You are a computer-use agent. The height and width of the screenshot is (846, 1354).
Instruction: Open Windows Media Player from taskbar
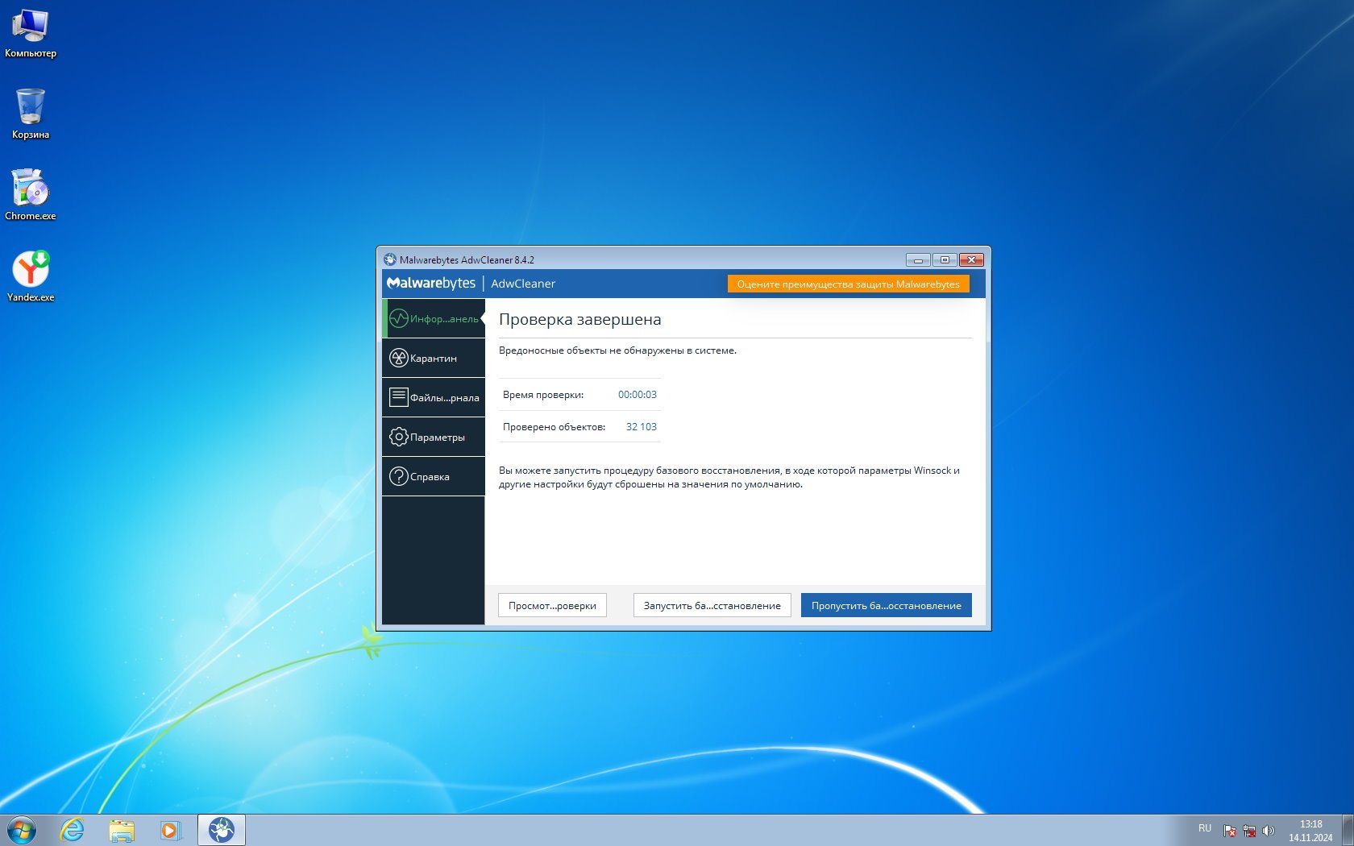pyautogui.click(x=170, y=830)
